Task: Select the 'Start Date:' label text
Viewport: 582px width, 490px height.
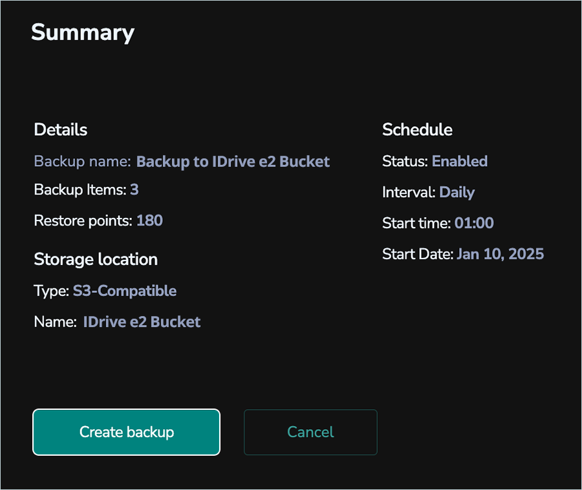Action: pos(418,254)
